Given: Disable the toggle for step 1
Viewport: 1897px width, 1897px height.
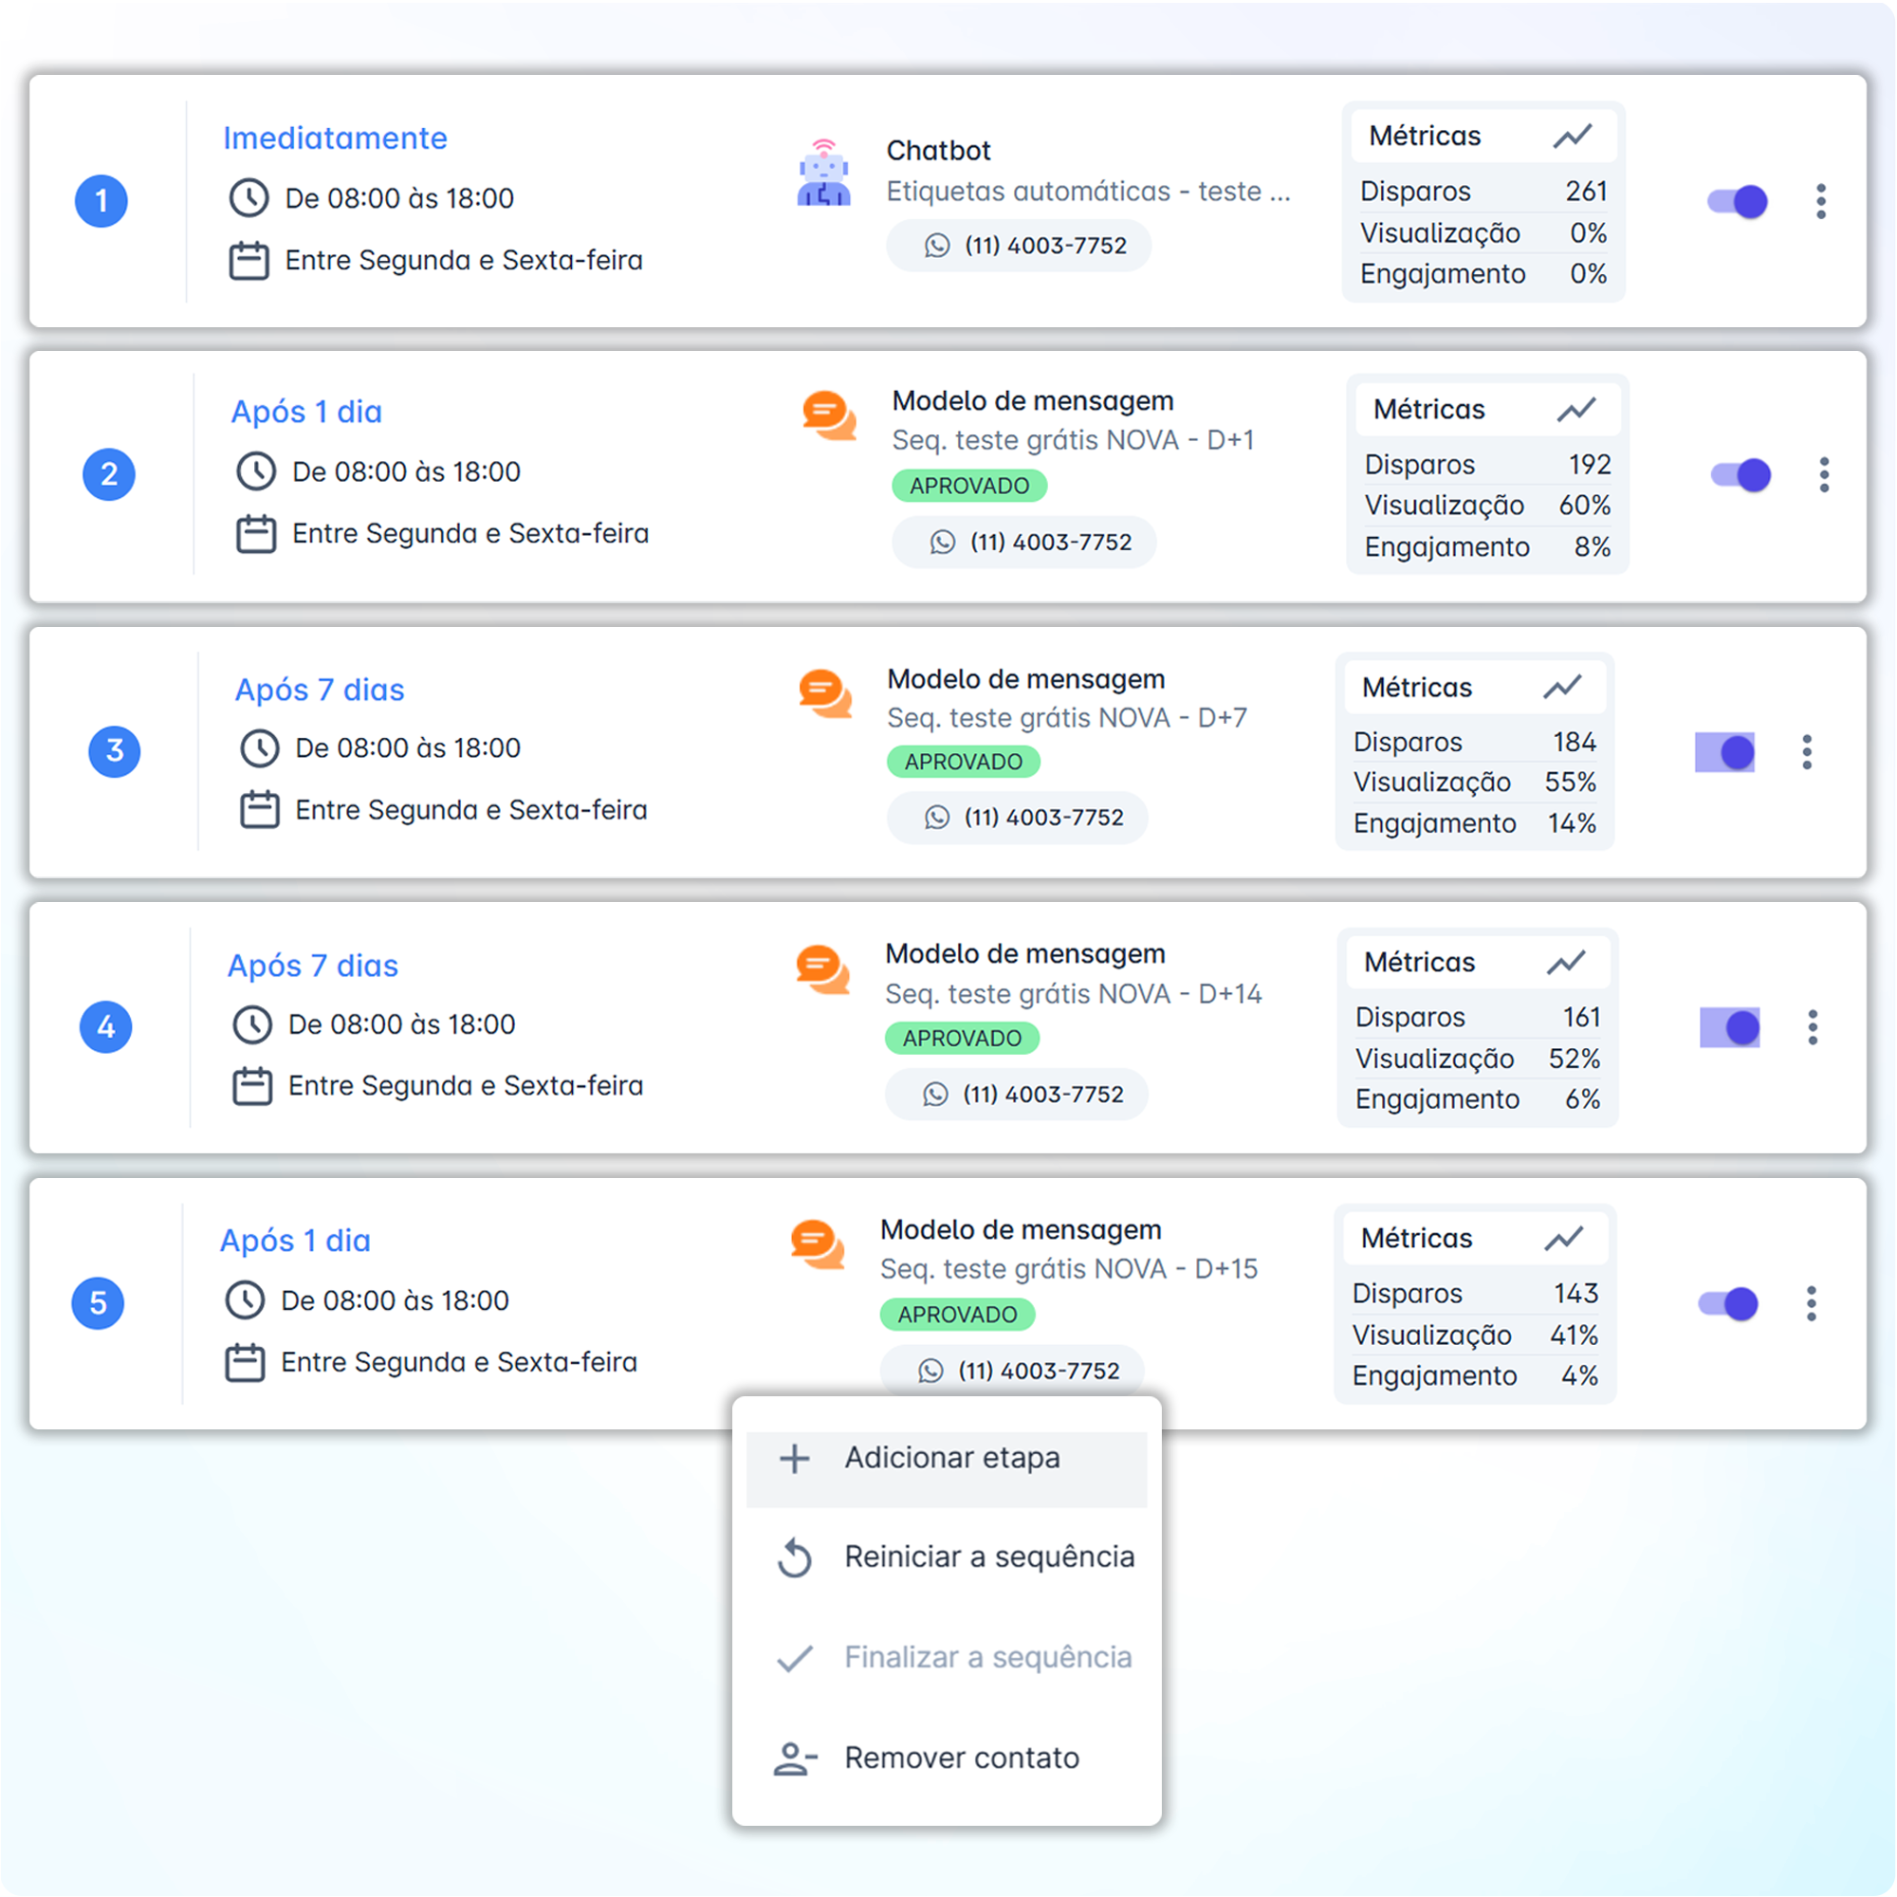Looking at the screenshot, I should pos(1737,201).
